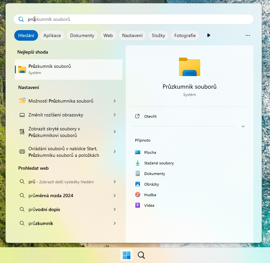Expand chevron for Zobrazit skryté soubory
The image size is (270, 263).
pos(115,132)
